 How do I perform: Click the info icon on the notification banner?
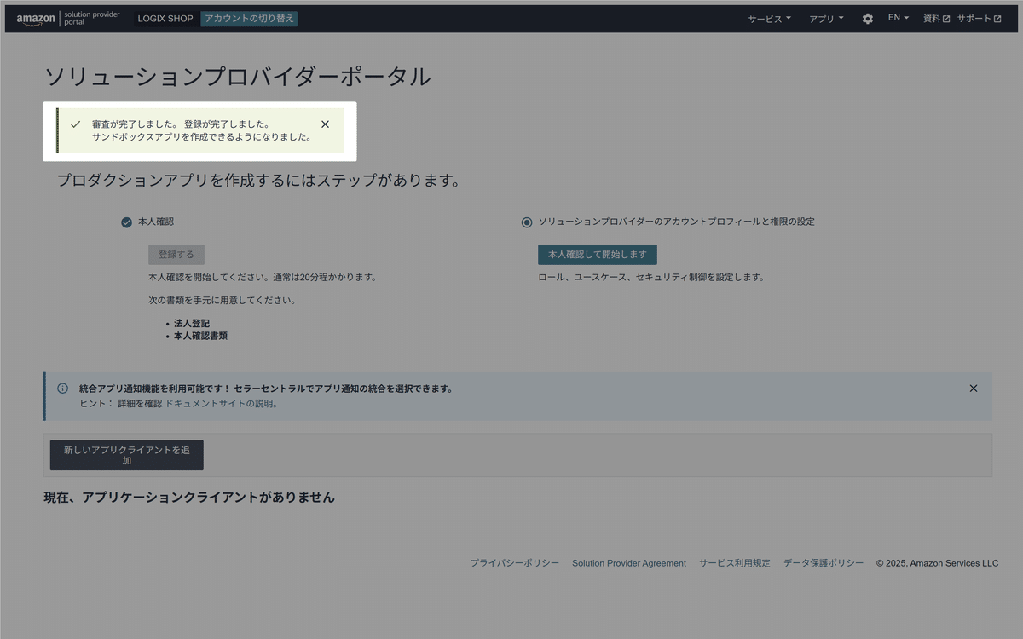click(62, 388)
